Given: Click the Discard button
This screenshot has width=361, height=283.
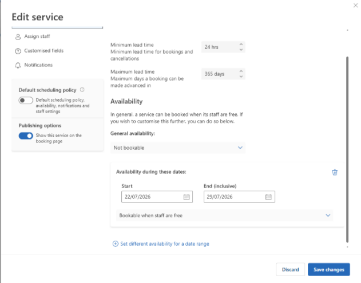Looking at the screenshot, I should click(x=290, y=269).
